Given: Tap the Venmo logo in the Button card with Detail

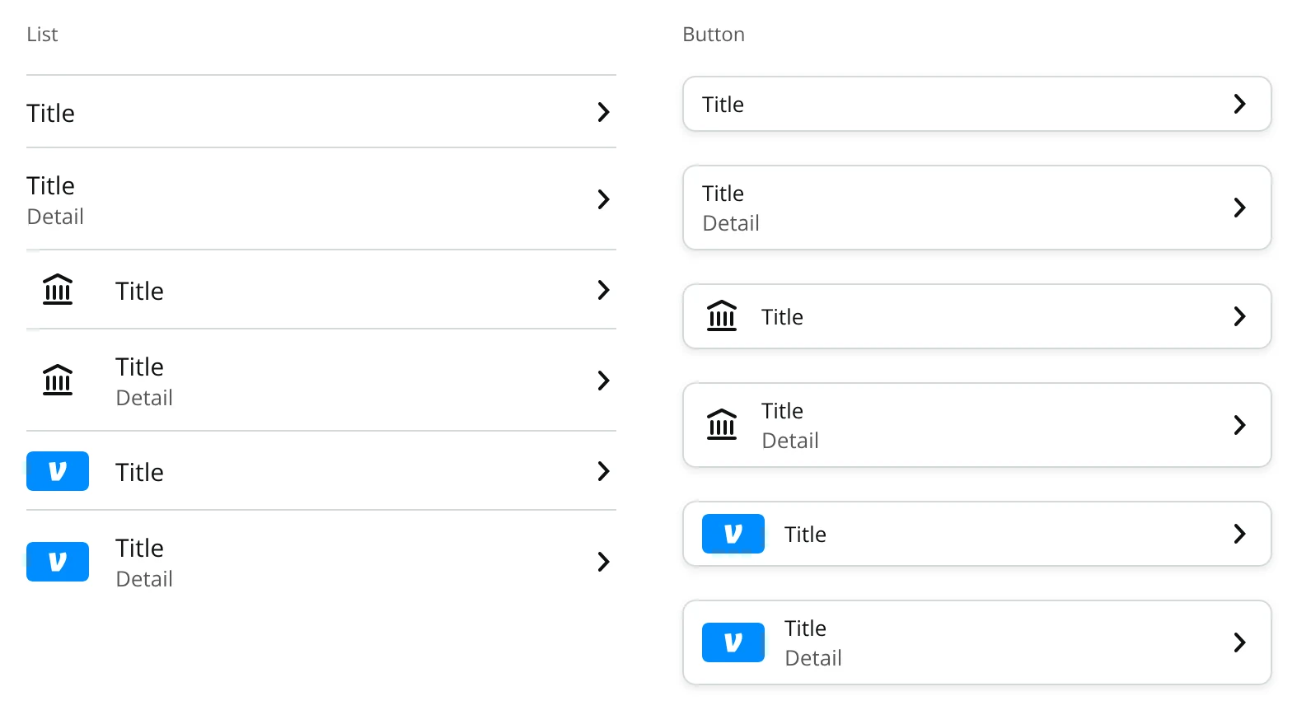Looking at the screenshot, I should (x=733, y=642).
